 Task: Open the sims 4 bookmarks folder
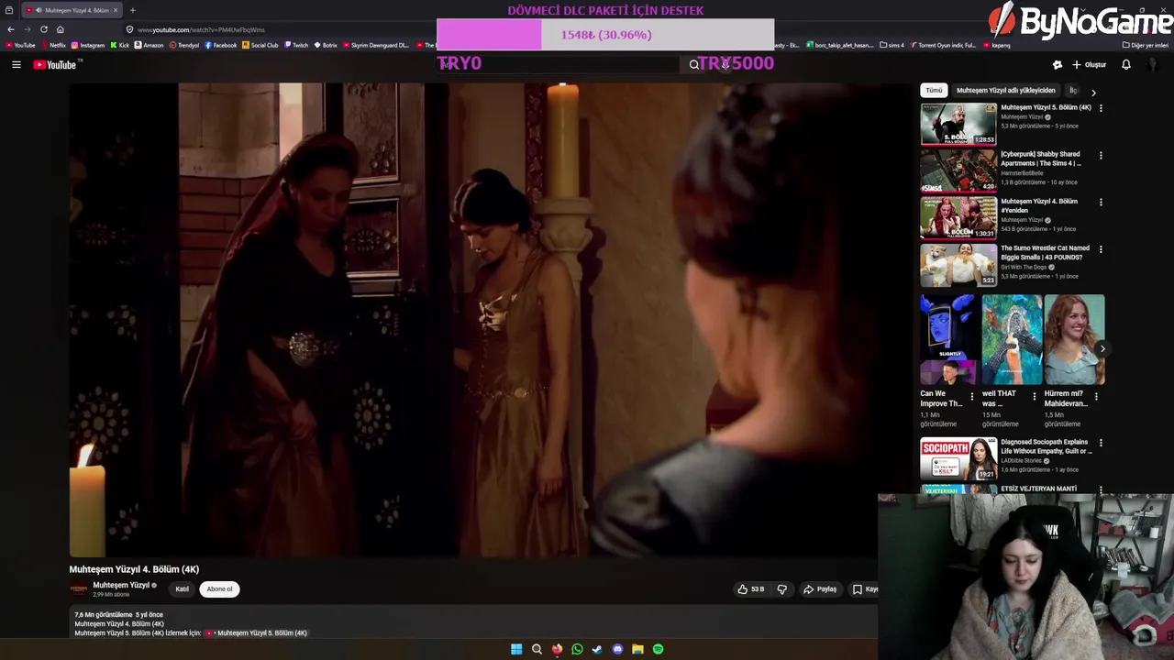(892, 45)
